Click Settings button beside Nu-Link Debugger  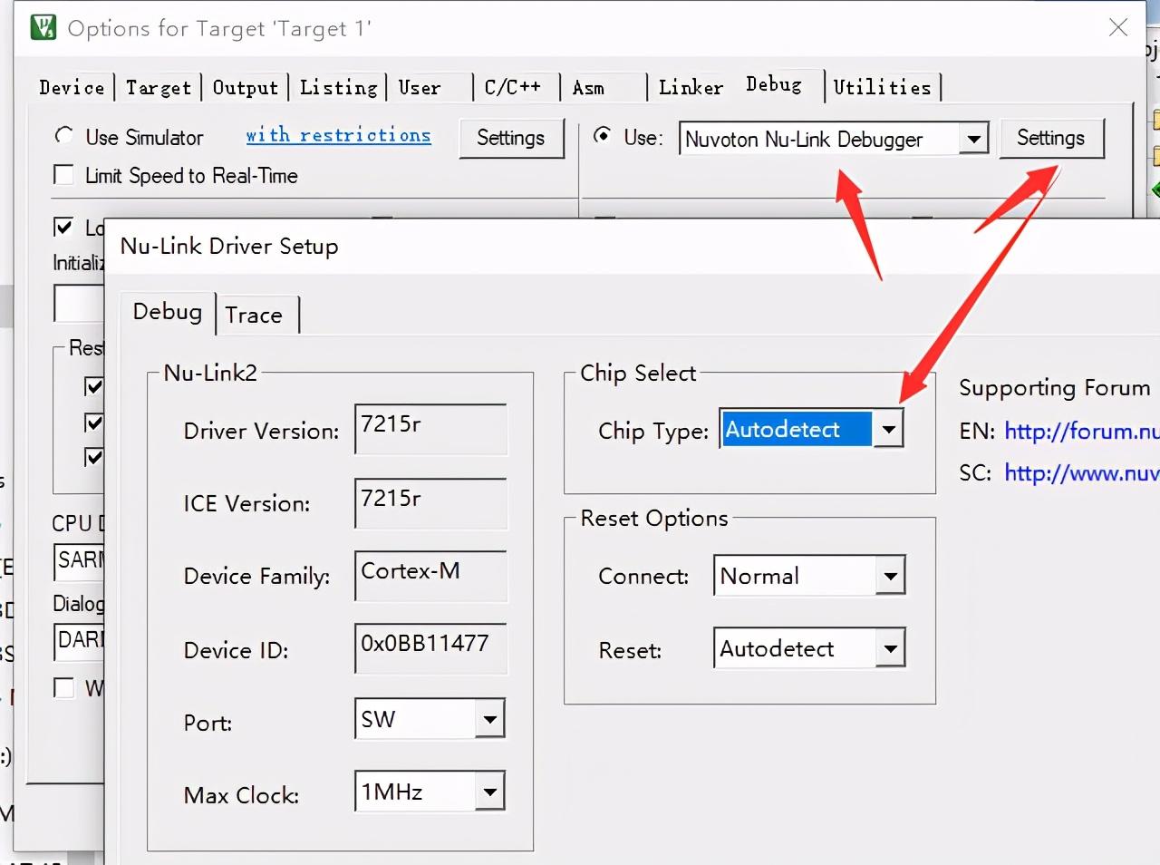pos(1051,138)
